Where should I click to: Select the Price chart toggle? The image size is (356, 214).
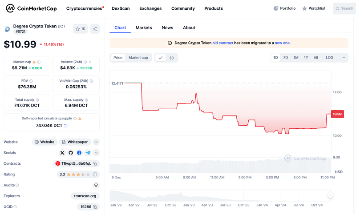point(118,58)
